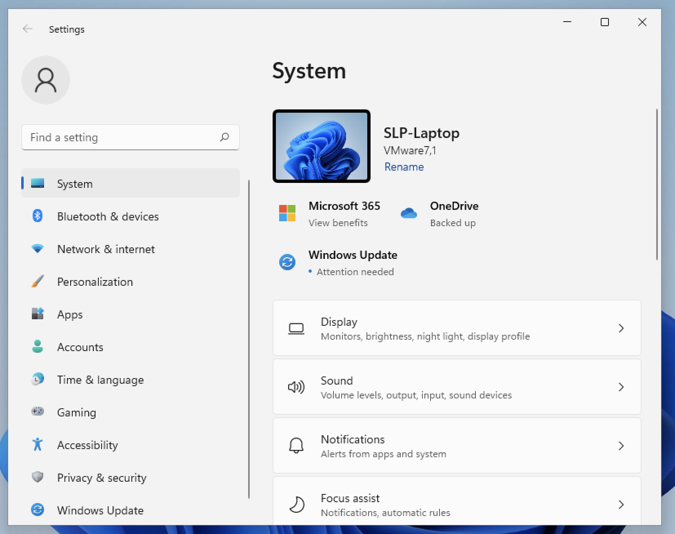Click the OneDrive cloud icon

409,213
